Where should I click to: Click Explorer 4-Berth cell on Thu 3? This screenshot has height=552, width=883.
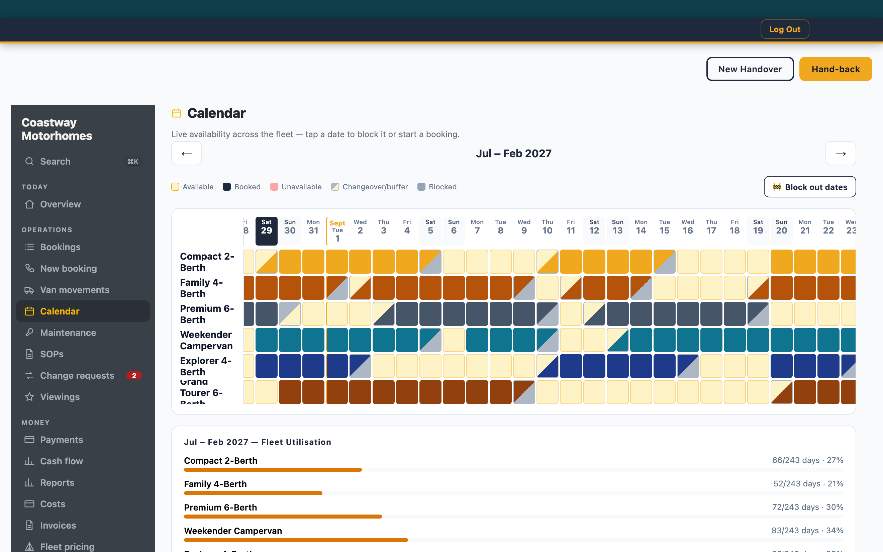pos(384,366)
